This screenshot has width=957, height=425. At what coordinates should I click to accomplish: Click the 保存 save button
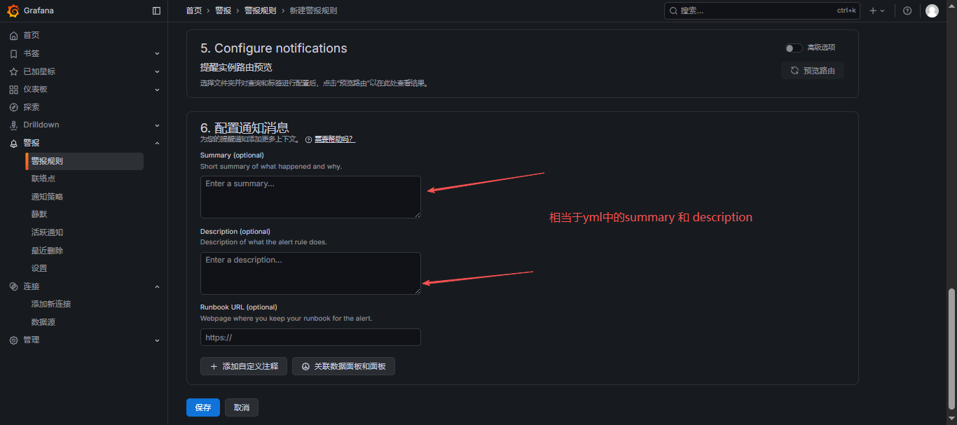pos(203,407)
